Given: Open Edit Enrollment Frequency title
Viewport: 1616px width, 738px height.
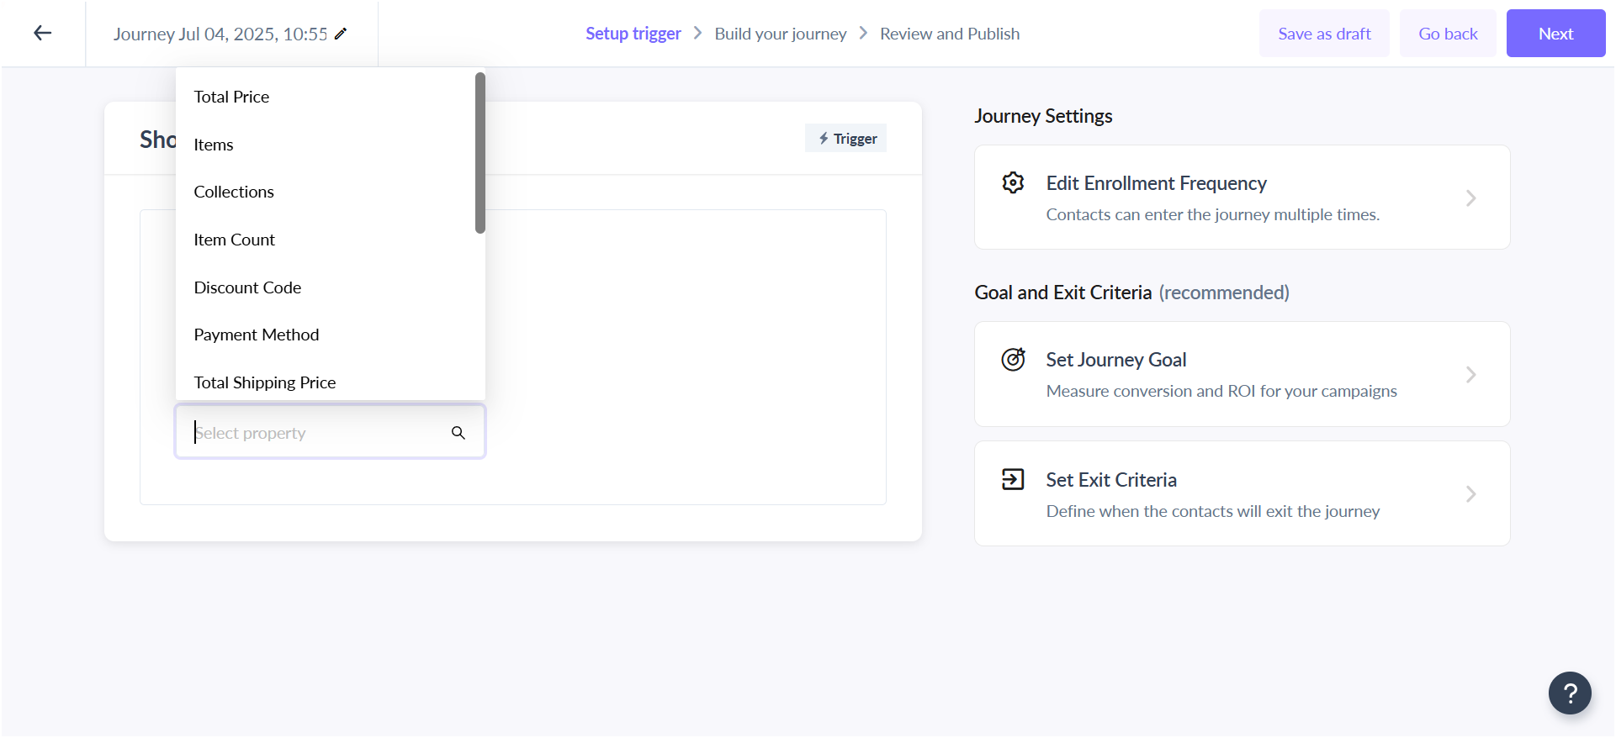Looking at the screenshot, I should coord(1156,183).
